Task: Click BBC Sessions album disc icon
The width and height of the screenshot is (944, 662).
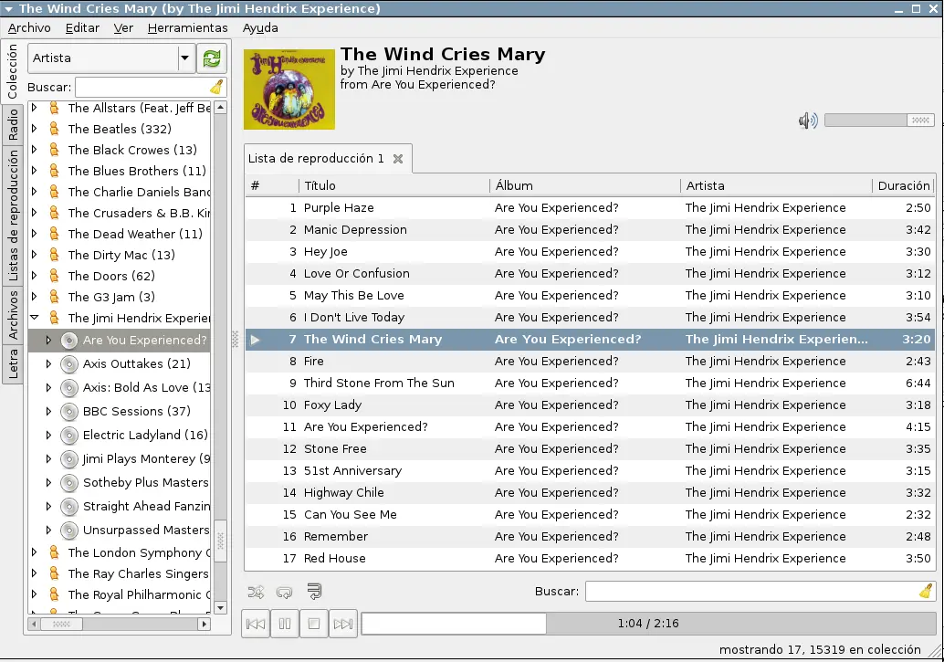Action: click(69, 412)
